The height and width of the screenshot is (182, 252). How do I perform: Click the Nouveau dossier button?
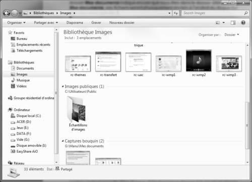(x=122, y=23)
